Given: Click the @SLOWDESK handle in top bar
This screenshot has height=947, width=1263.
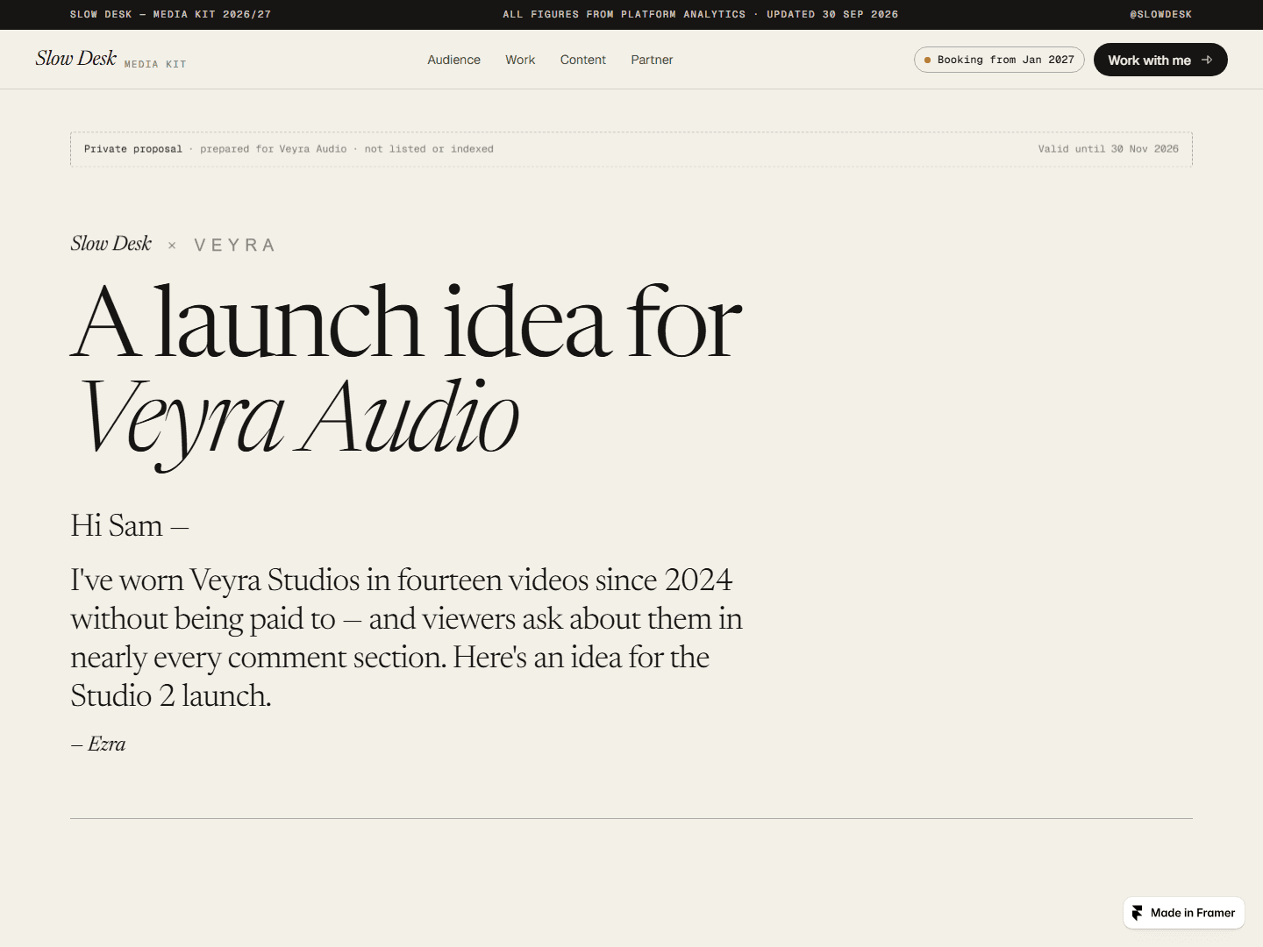Looking at the screenshot, I should pos(1160,15).
